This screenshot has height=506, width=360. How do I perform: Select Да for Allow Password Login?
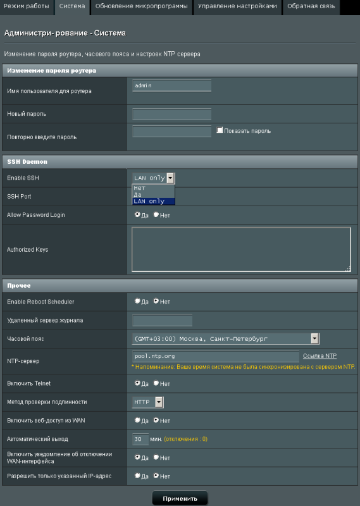click(137, 214)
